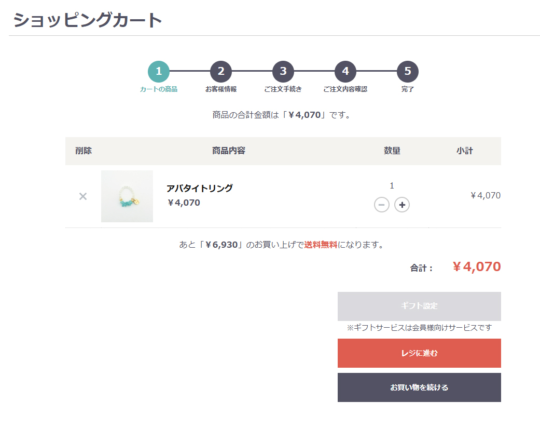Decrease quantity with the minus button
The image size is (540, 429).
click(382, 205)
